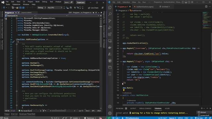Open Run menu in VS Code
212x119 pixels.
point(144,2)
